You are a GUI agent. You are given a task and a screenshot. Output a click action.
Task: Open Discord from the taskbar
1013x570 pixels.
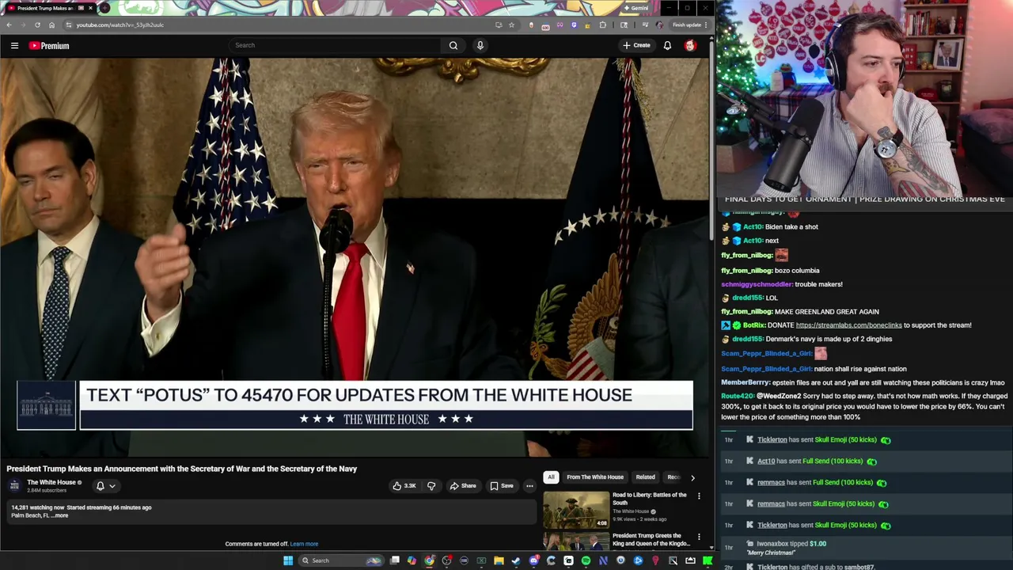pos(533,560)
